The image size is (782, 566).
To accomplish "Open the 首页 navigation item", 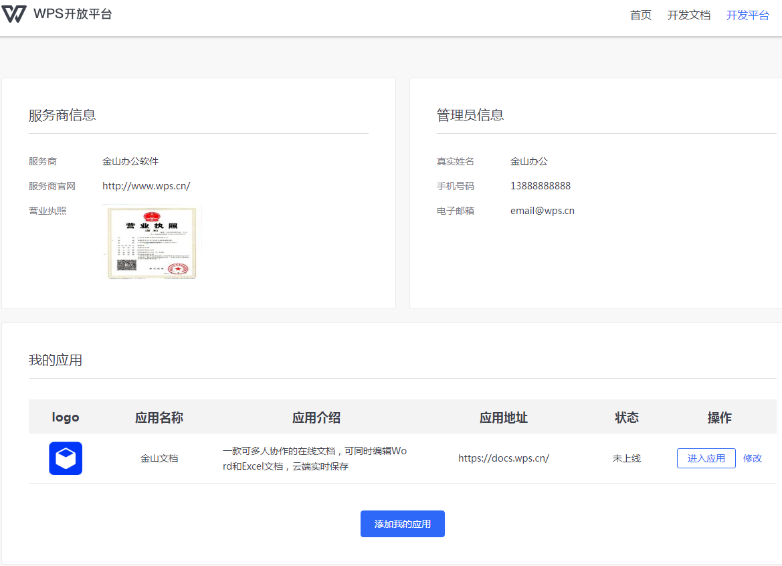I will coord(640,15).
